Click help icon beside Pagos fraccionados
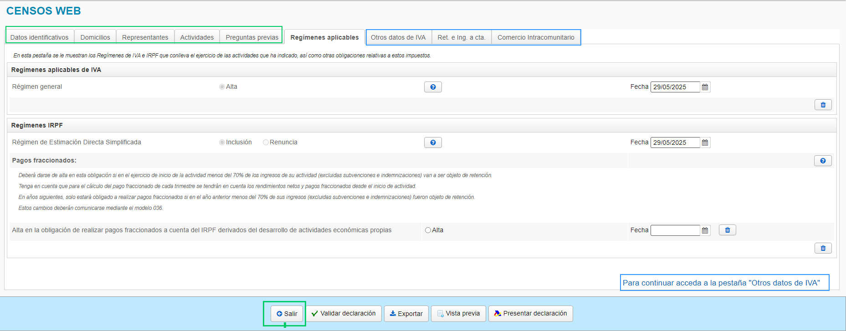The width and height of the screenshot is (846, 331). point(823,161)
